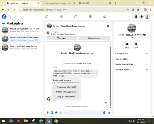Expand Media, files and links section

[x=132, y=64]
